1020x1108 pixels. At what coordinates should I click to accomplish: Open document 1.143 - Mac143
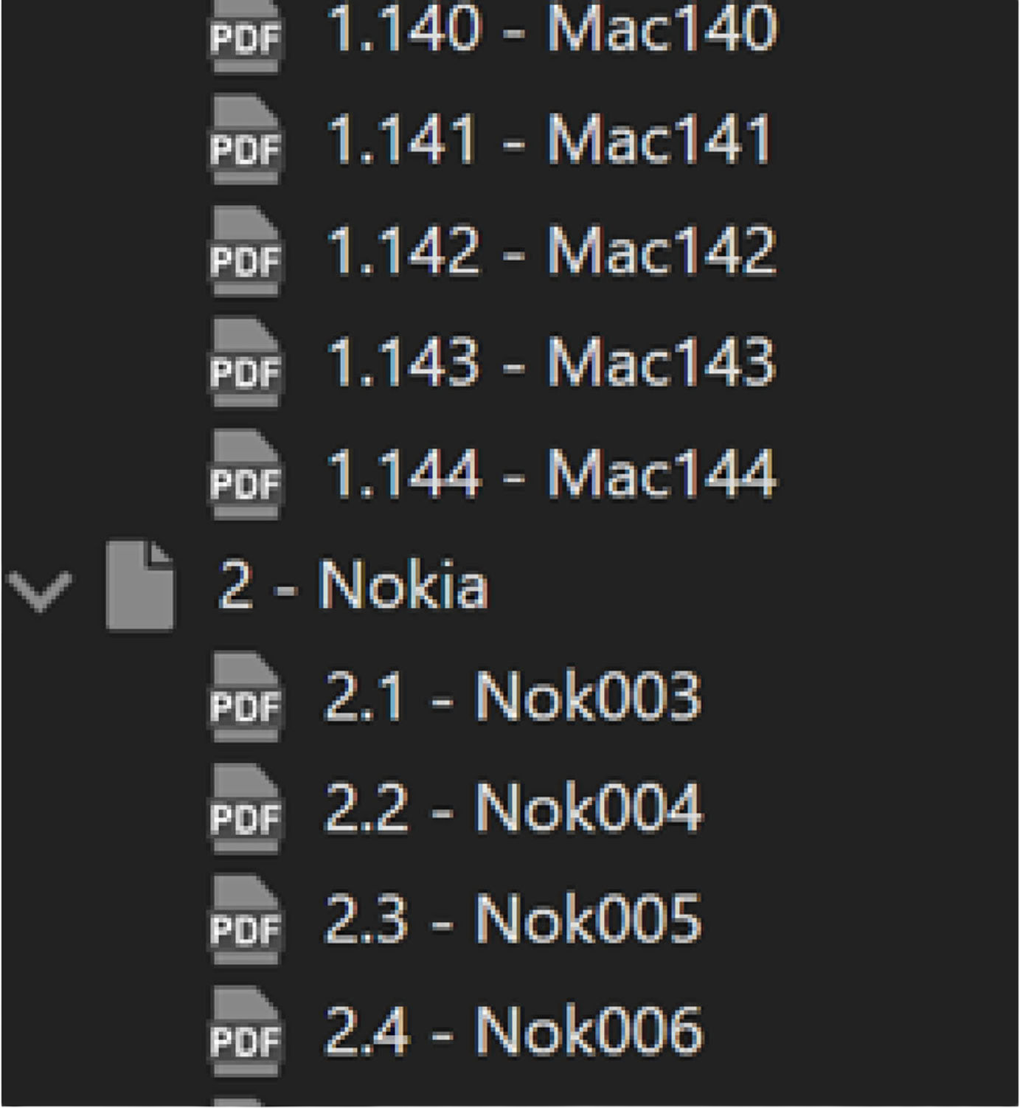(x=552, y=363)
